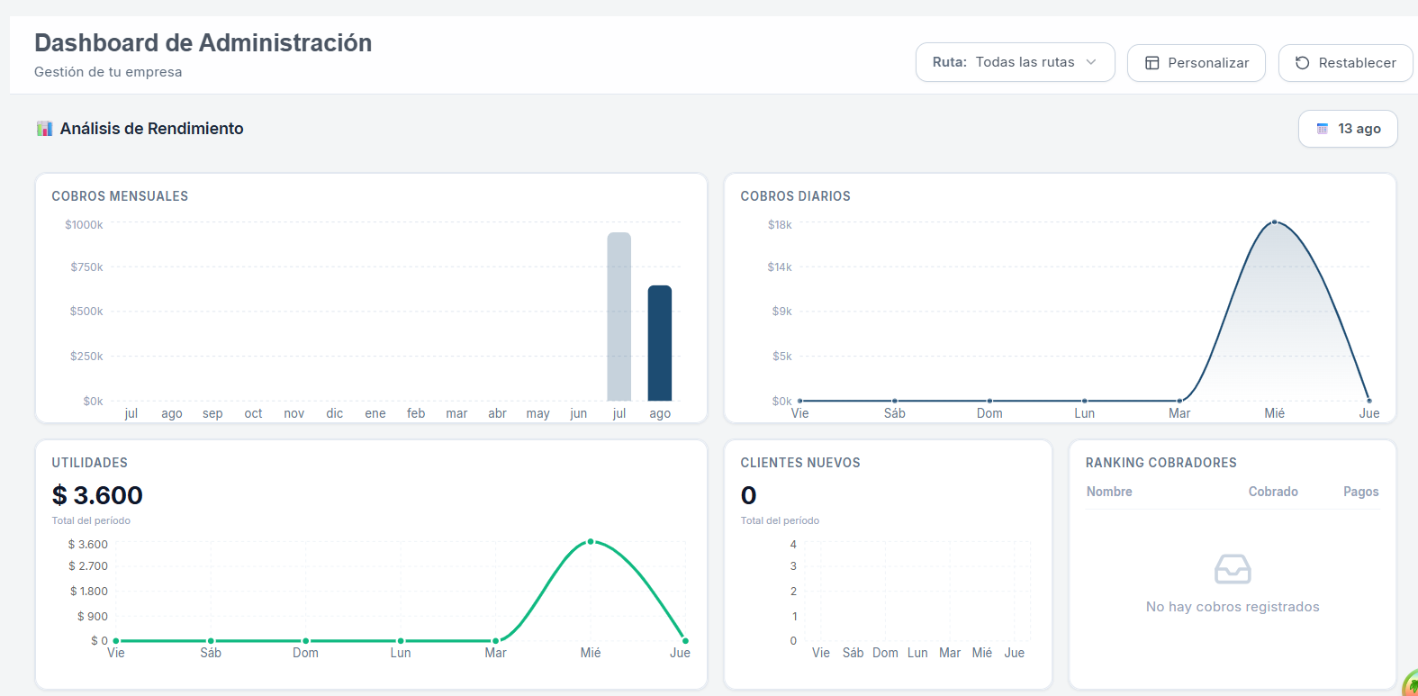Click the Restablecer button
Screen dimensions: 1418x696
point(1345,63)
